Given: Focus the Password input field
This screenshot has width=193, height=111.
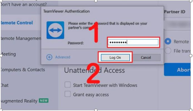Looking at the screenshot, I should tap(133, 42).
